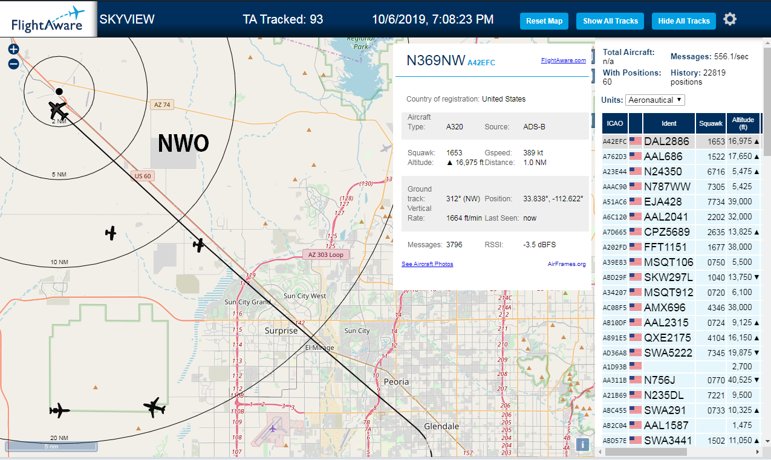Open the Units Aeronautical dropdown
This screenshot has width=771, height=460.
[655, 100]
